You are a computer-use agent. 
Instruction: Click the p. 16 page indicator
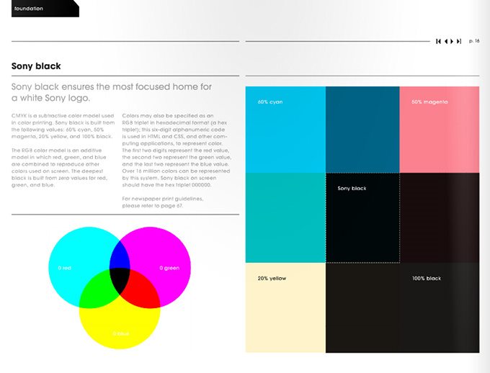pos(474,41)
